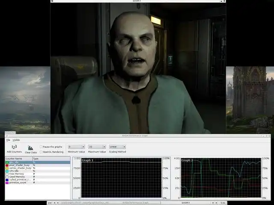Open the File menu
Image resolution: width=274 pixels, height=205 pixels.
click(8, 140)
